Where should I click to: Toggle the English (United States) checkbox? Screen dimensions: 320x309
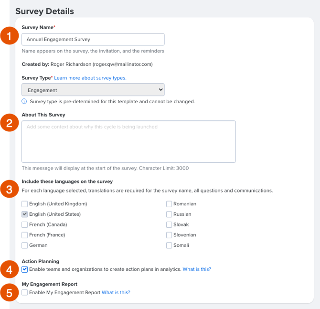[24, 214]
